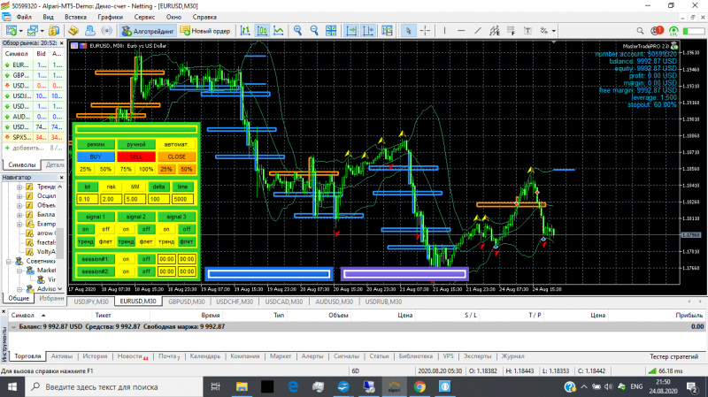This screenshot has height=397, width=708.
Task: Open the shapes objects dropdown arrow
Action: [x=554, y=31]
